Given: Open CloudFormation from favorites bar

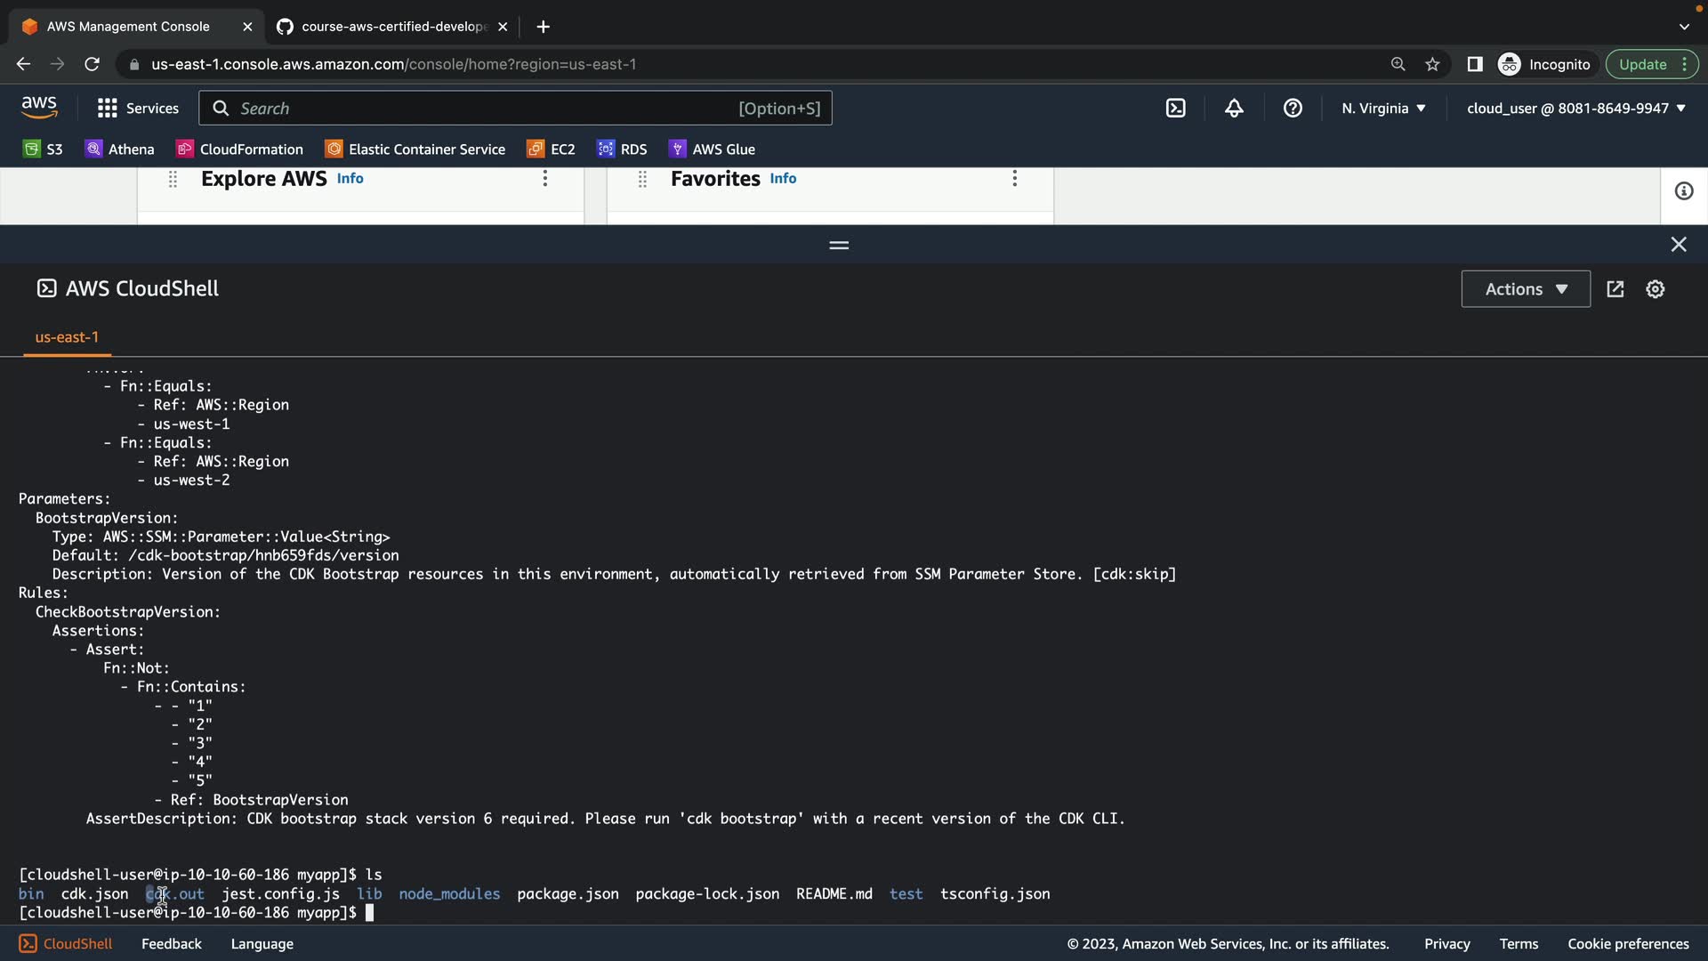Looking at the screenshot, I should click(x=239, y=149).
